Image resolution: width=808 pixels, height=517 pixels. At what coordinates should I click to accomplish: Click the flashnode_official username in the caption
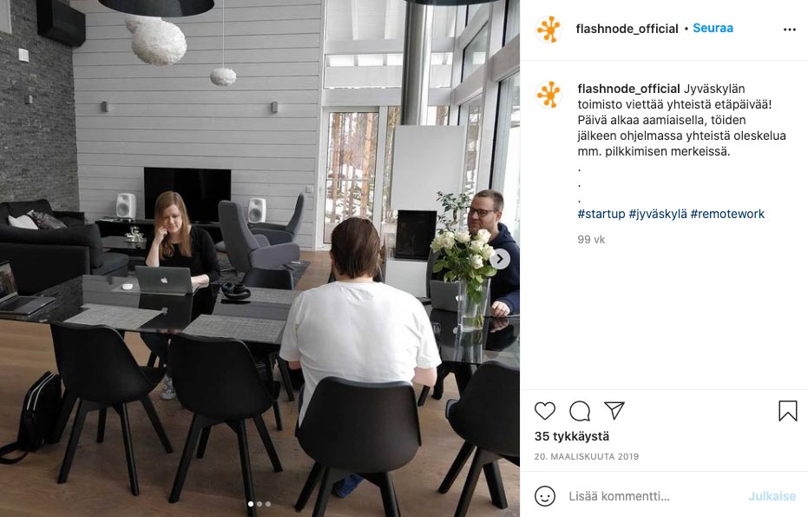coord(628,89)
